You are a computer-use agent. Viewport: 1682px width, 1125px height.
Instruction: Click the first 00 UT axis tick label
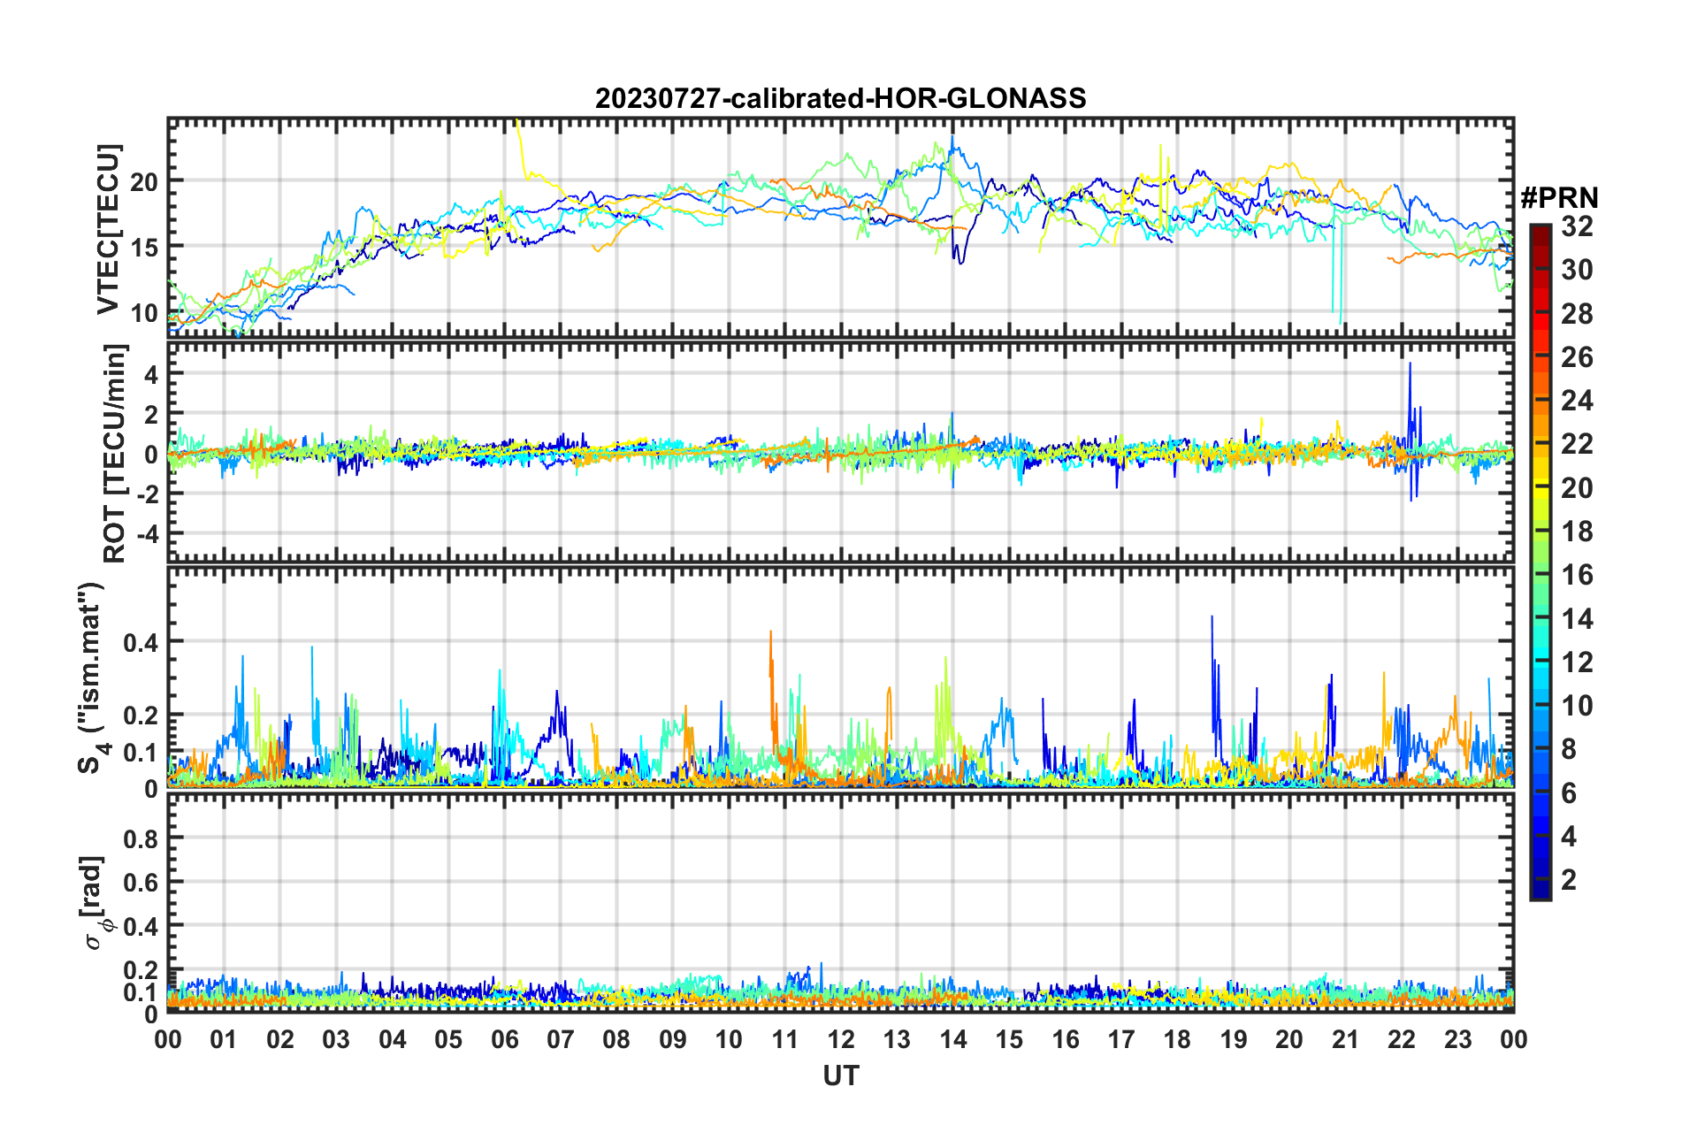click(x=168, y=1040)
